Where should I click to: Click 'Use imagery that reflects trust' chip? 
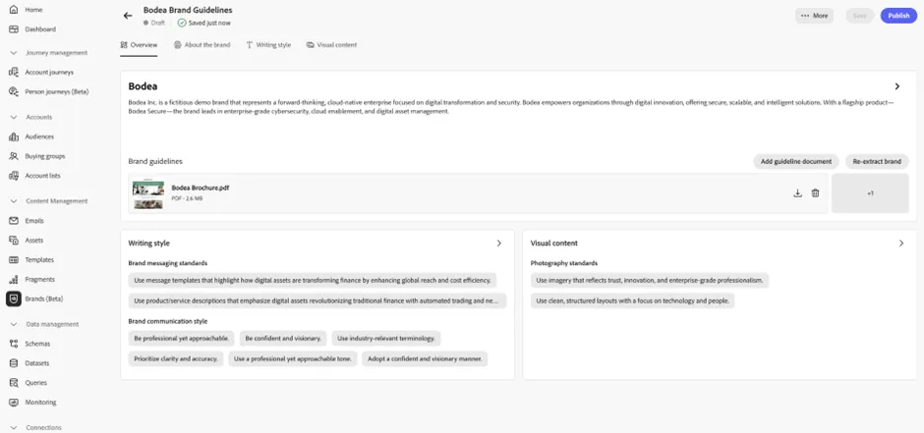click(650, 281)
